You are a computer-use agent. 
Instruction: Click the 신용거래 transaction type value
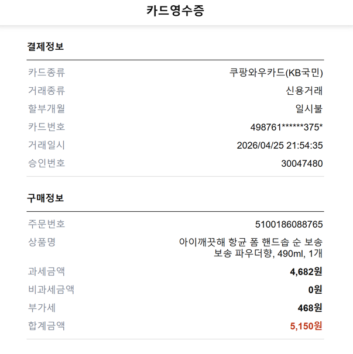pyautogui.click(x=304, y=91)
